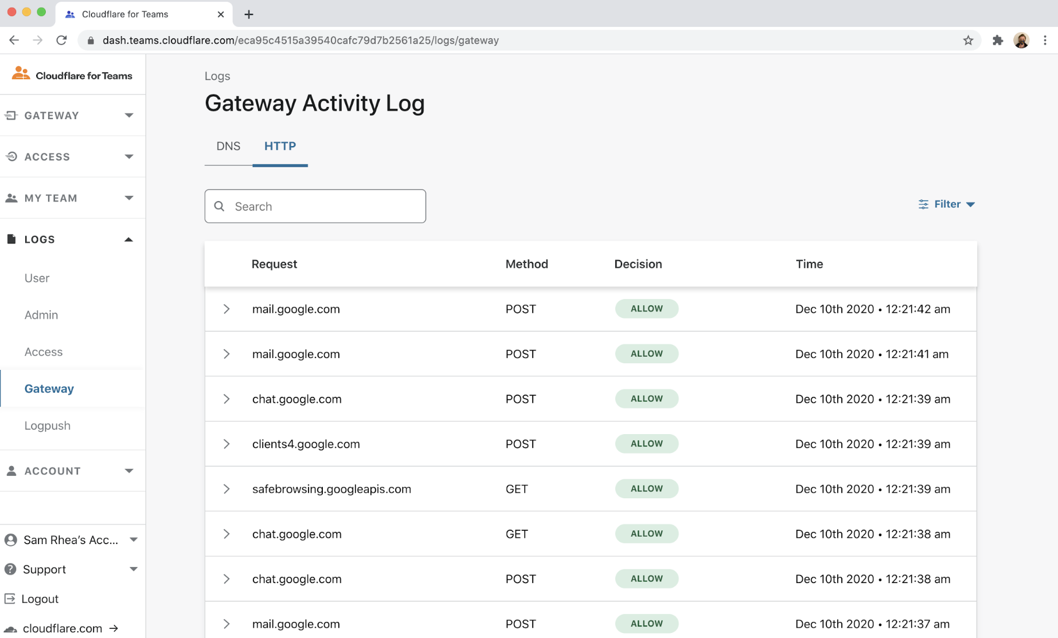Screen dimensions: 1058x638
Task: Click the Logout door icon
Action: tap(10, 598)
